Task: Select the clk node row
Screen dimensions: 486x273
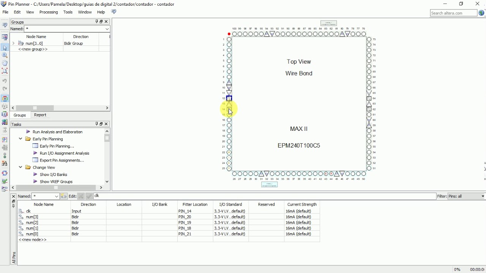Action: pyautogui.click(x=169, y=211)
